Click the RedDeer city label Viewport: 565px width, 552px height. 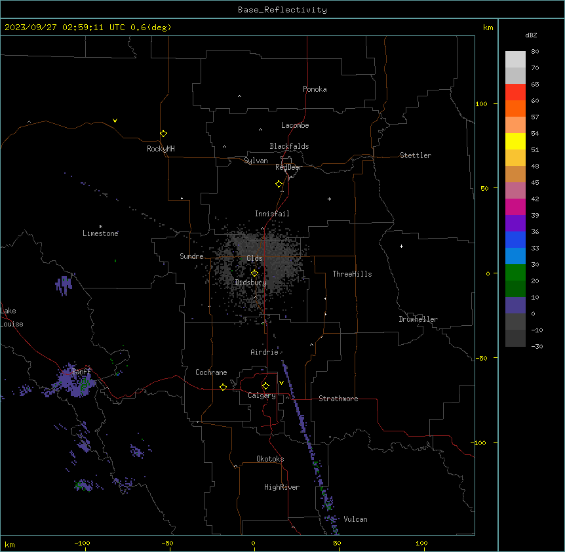coord(288,167)
